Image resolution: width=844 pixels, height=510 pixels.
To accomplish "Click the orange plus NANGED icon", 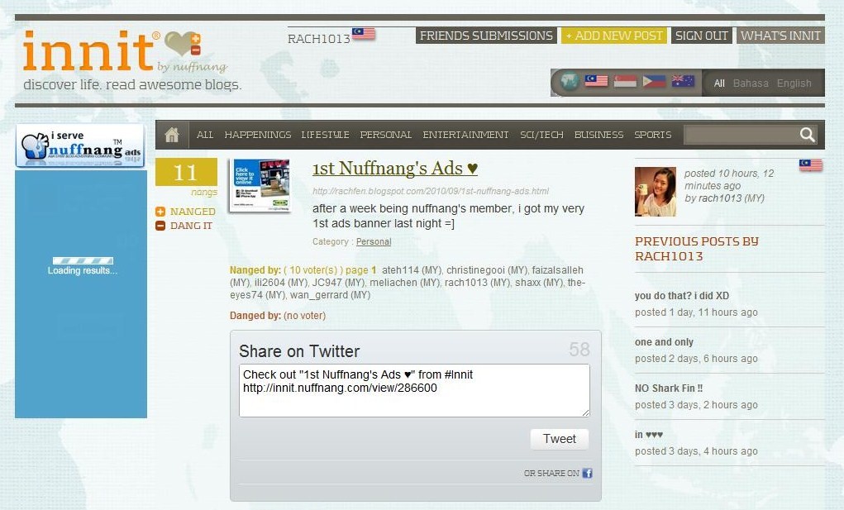I will 160,212.
